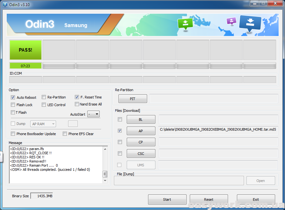
Task: Minimize the Odin3 window
Action: tap(255, 3)
